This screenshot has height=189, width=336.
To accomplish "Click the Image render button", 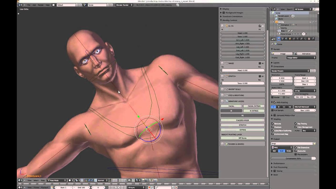I will pos(282,54).
